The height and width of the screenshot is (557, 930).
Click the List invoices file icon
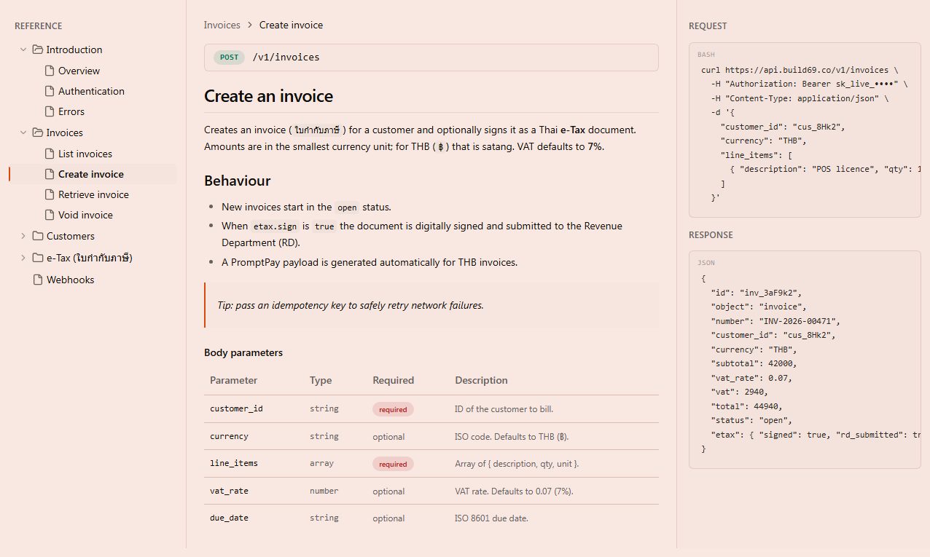click(x=50, y=154)
